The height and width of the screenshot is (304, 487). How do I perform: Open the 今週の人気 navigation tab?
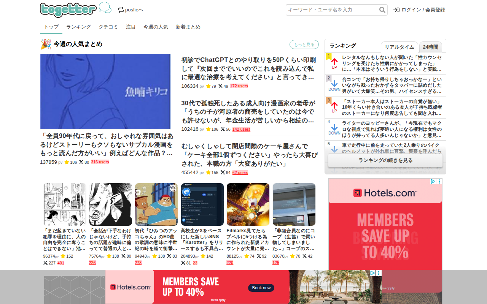[x=156, y=27]
